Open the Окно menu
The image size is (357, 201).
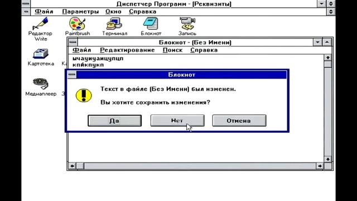(x=113, y=12)
